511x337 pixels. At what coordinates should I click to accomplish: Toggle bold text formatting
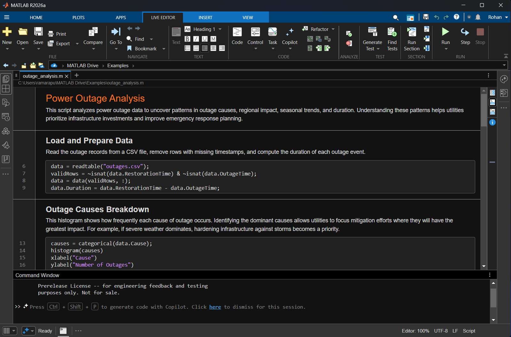click(x=187, y=39)
